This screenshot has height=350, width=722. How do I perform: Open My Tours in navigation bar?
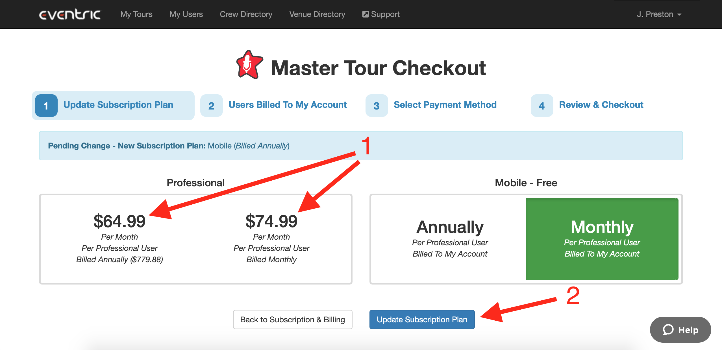pos(136,14)
